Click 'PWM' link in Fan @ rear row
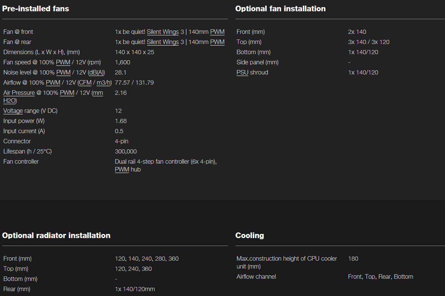Screen dimensions: 445x296 pyautogui.click(x=217, y=42)
